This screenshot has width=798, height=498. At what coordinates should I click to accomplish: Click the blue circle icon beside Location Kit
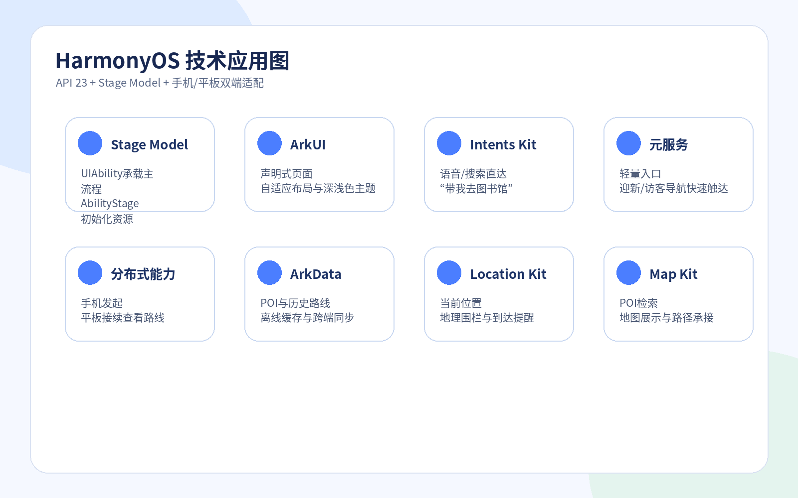(x=449, y=273)
